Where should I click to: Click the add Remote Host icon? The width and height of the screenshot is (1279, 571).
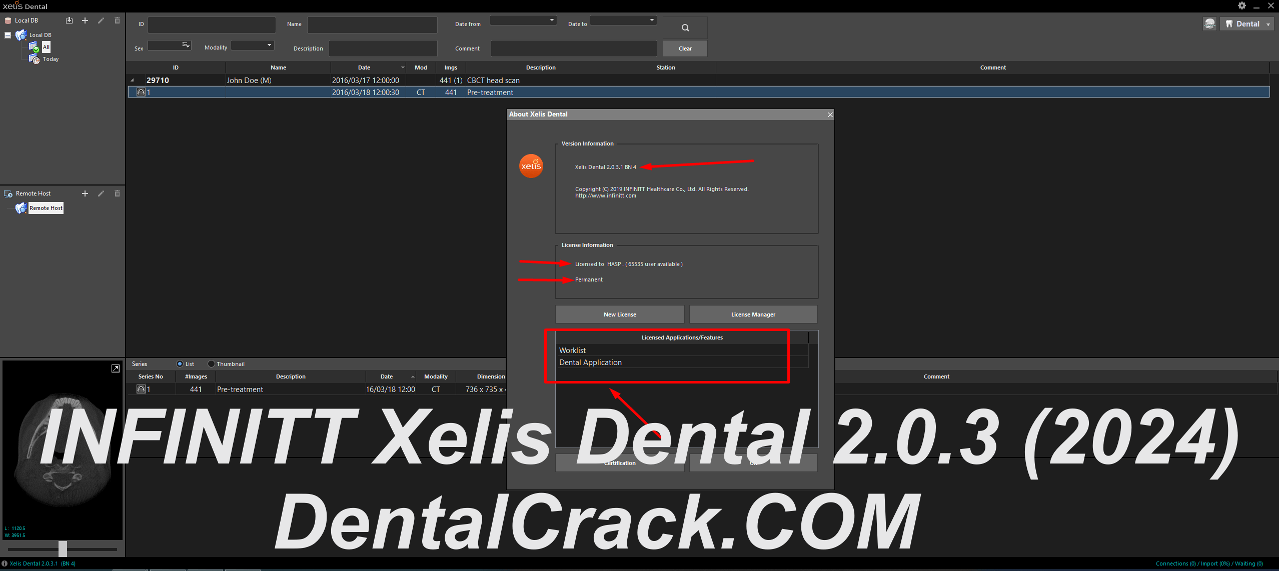(84, 193)
